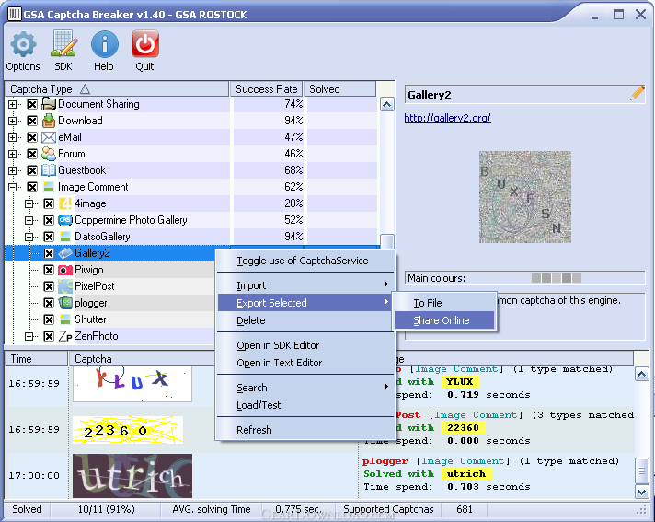Expand the Guestbook tree node

click(13, 170)
